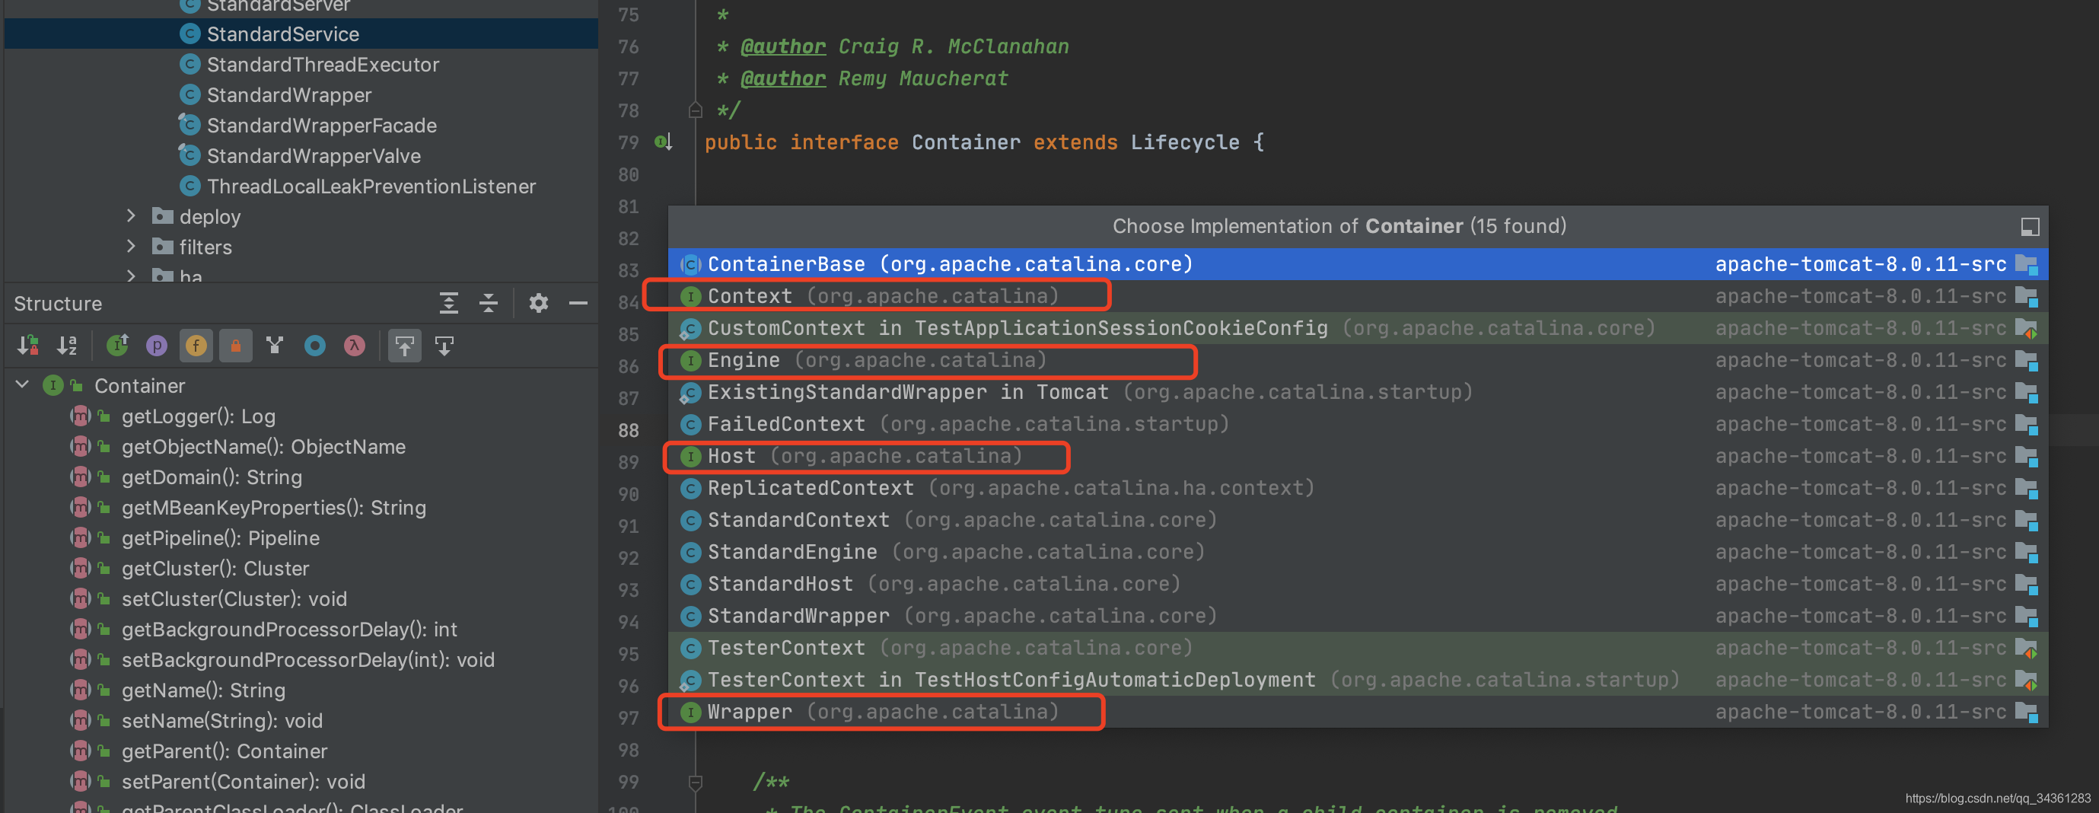Screen dimensions: 2099x813
Task: Click method icon beside getPipeline(): Pipeline
Action: (80, 537)
